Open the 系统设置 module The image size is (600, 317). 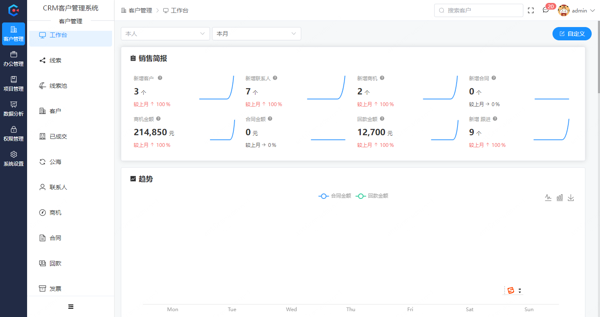point(13,158)
